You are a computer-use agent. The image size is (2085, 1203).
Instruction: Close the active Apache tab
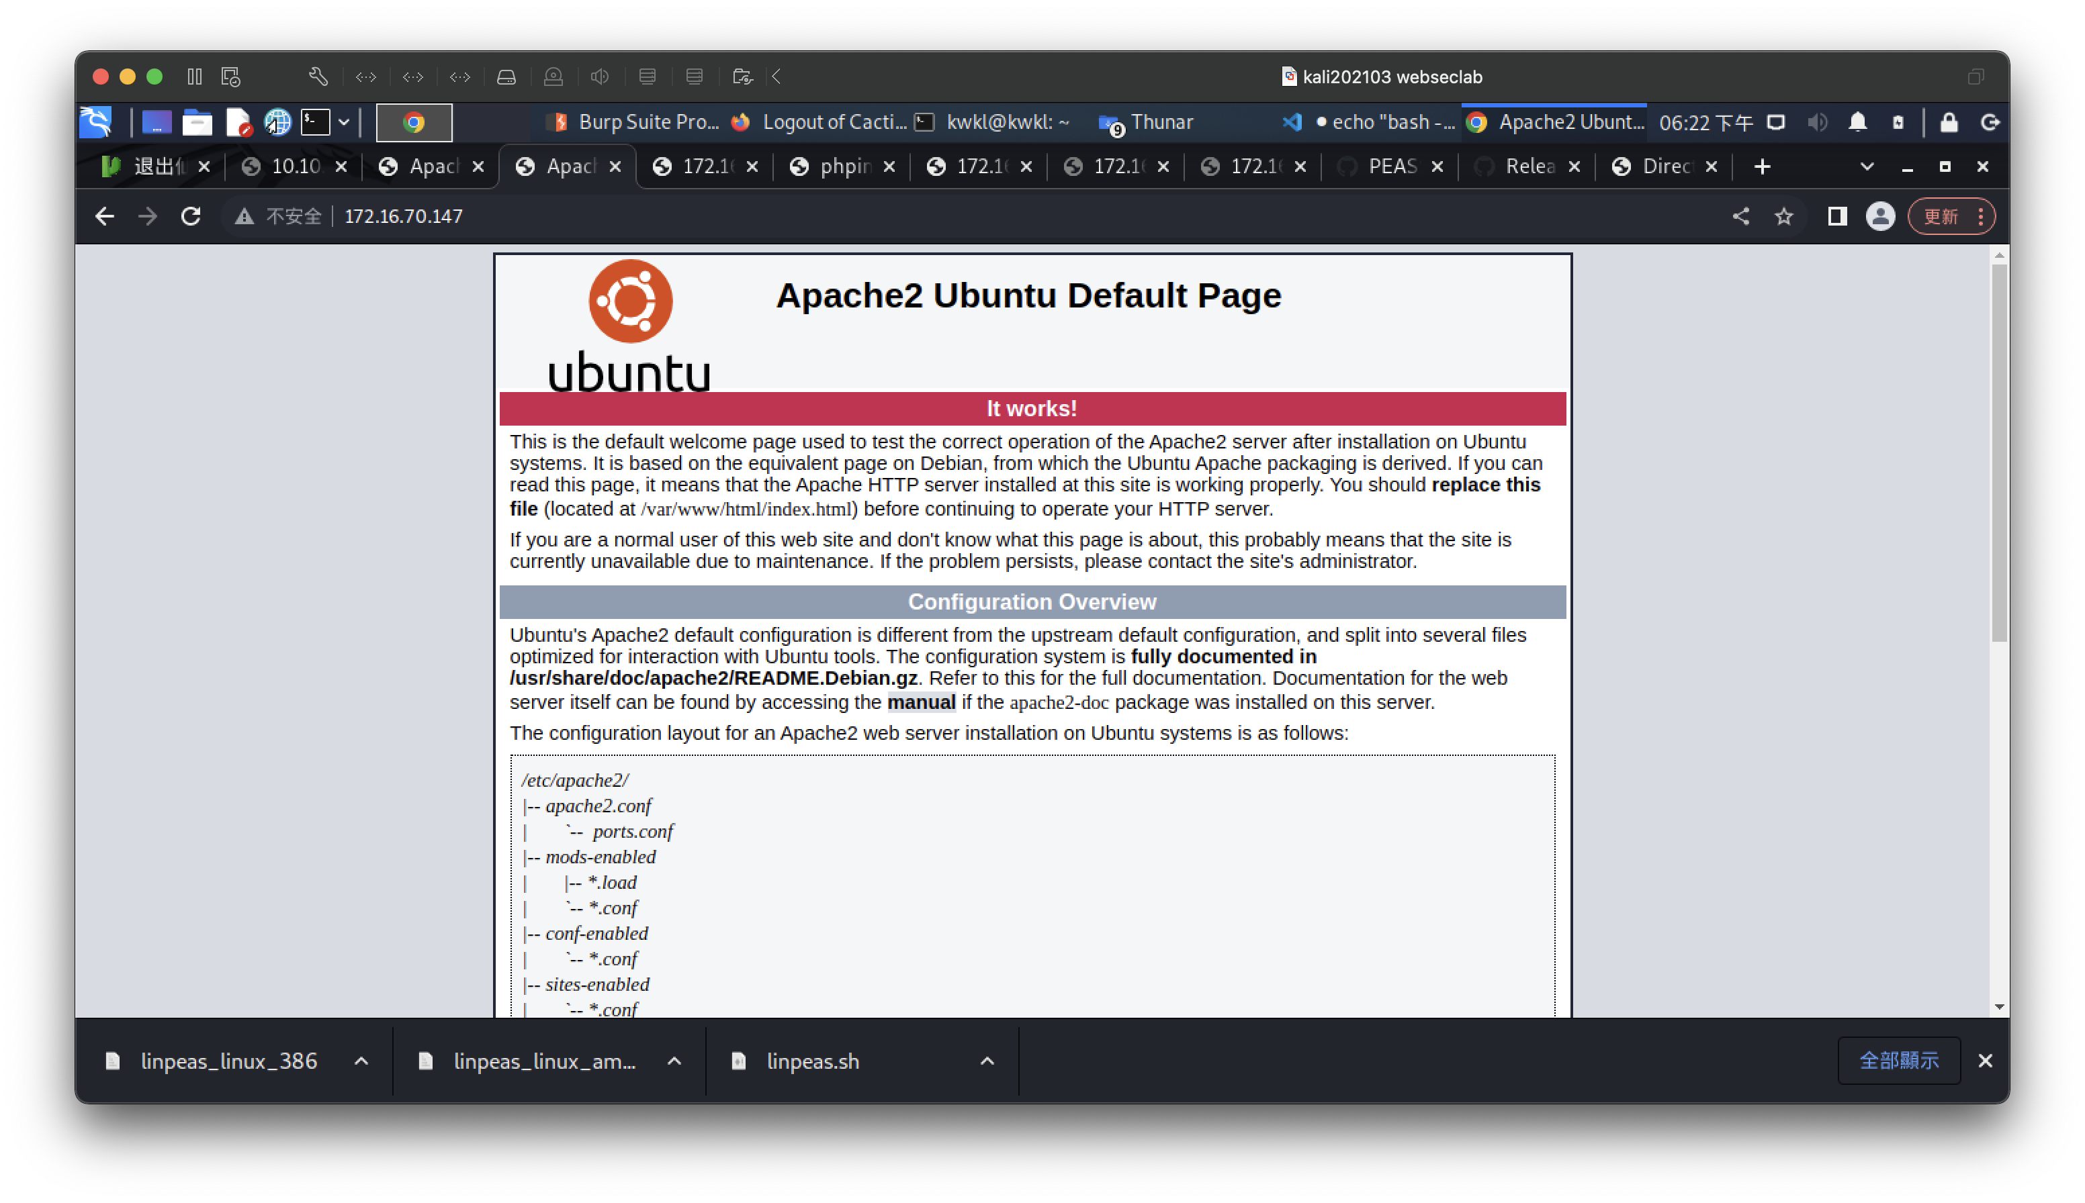coord(615,167)
